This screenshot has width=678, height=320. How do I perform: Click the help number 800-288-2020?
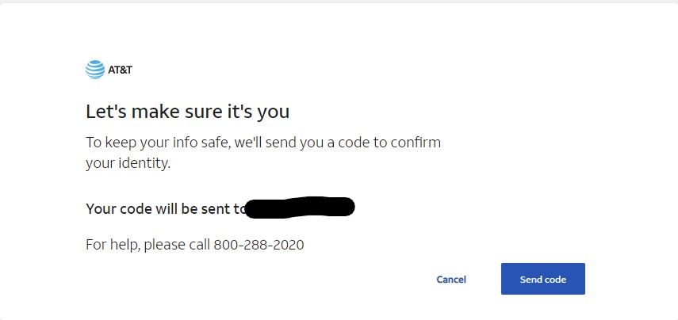[259, 245]
